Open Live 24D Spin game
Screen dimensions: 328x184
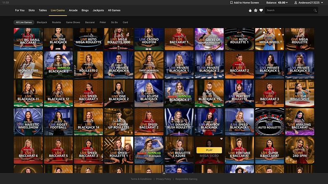(x=299, y=150)
